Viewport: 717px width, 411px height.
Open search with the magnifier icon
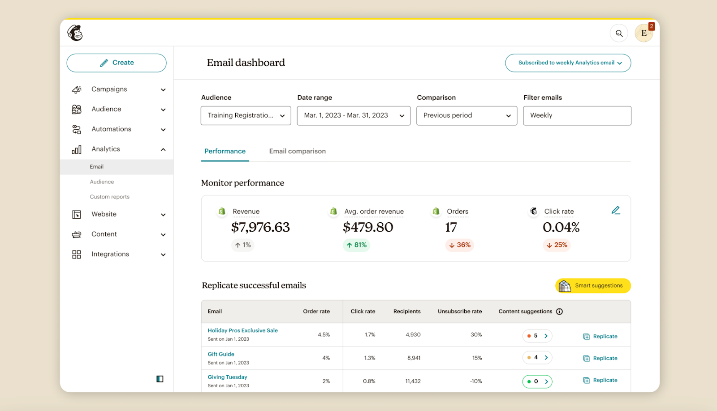[619, 33]
